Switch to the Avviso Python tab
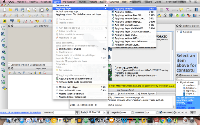This screenshot has height=125, width=200. point(126,94)
